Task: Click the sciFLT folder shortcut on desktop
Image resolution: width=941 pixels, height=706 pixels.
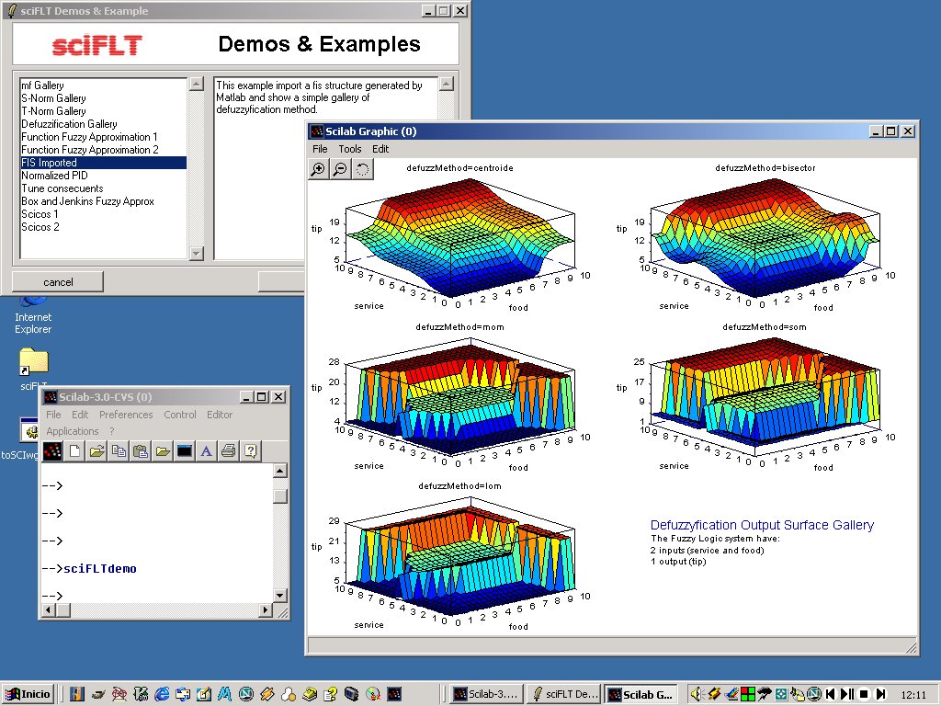Action: (x=34, y=369)
